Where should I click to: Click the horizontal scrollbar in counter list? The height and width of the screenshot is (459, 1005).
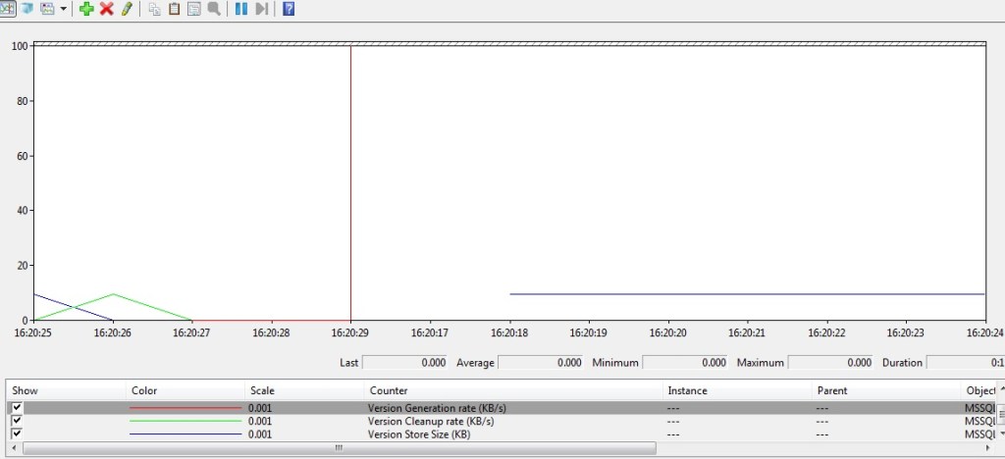point(339,448)
